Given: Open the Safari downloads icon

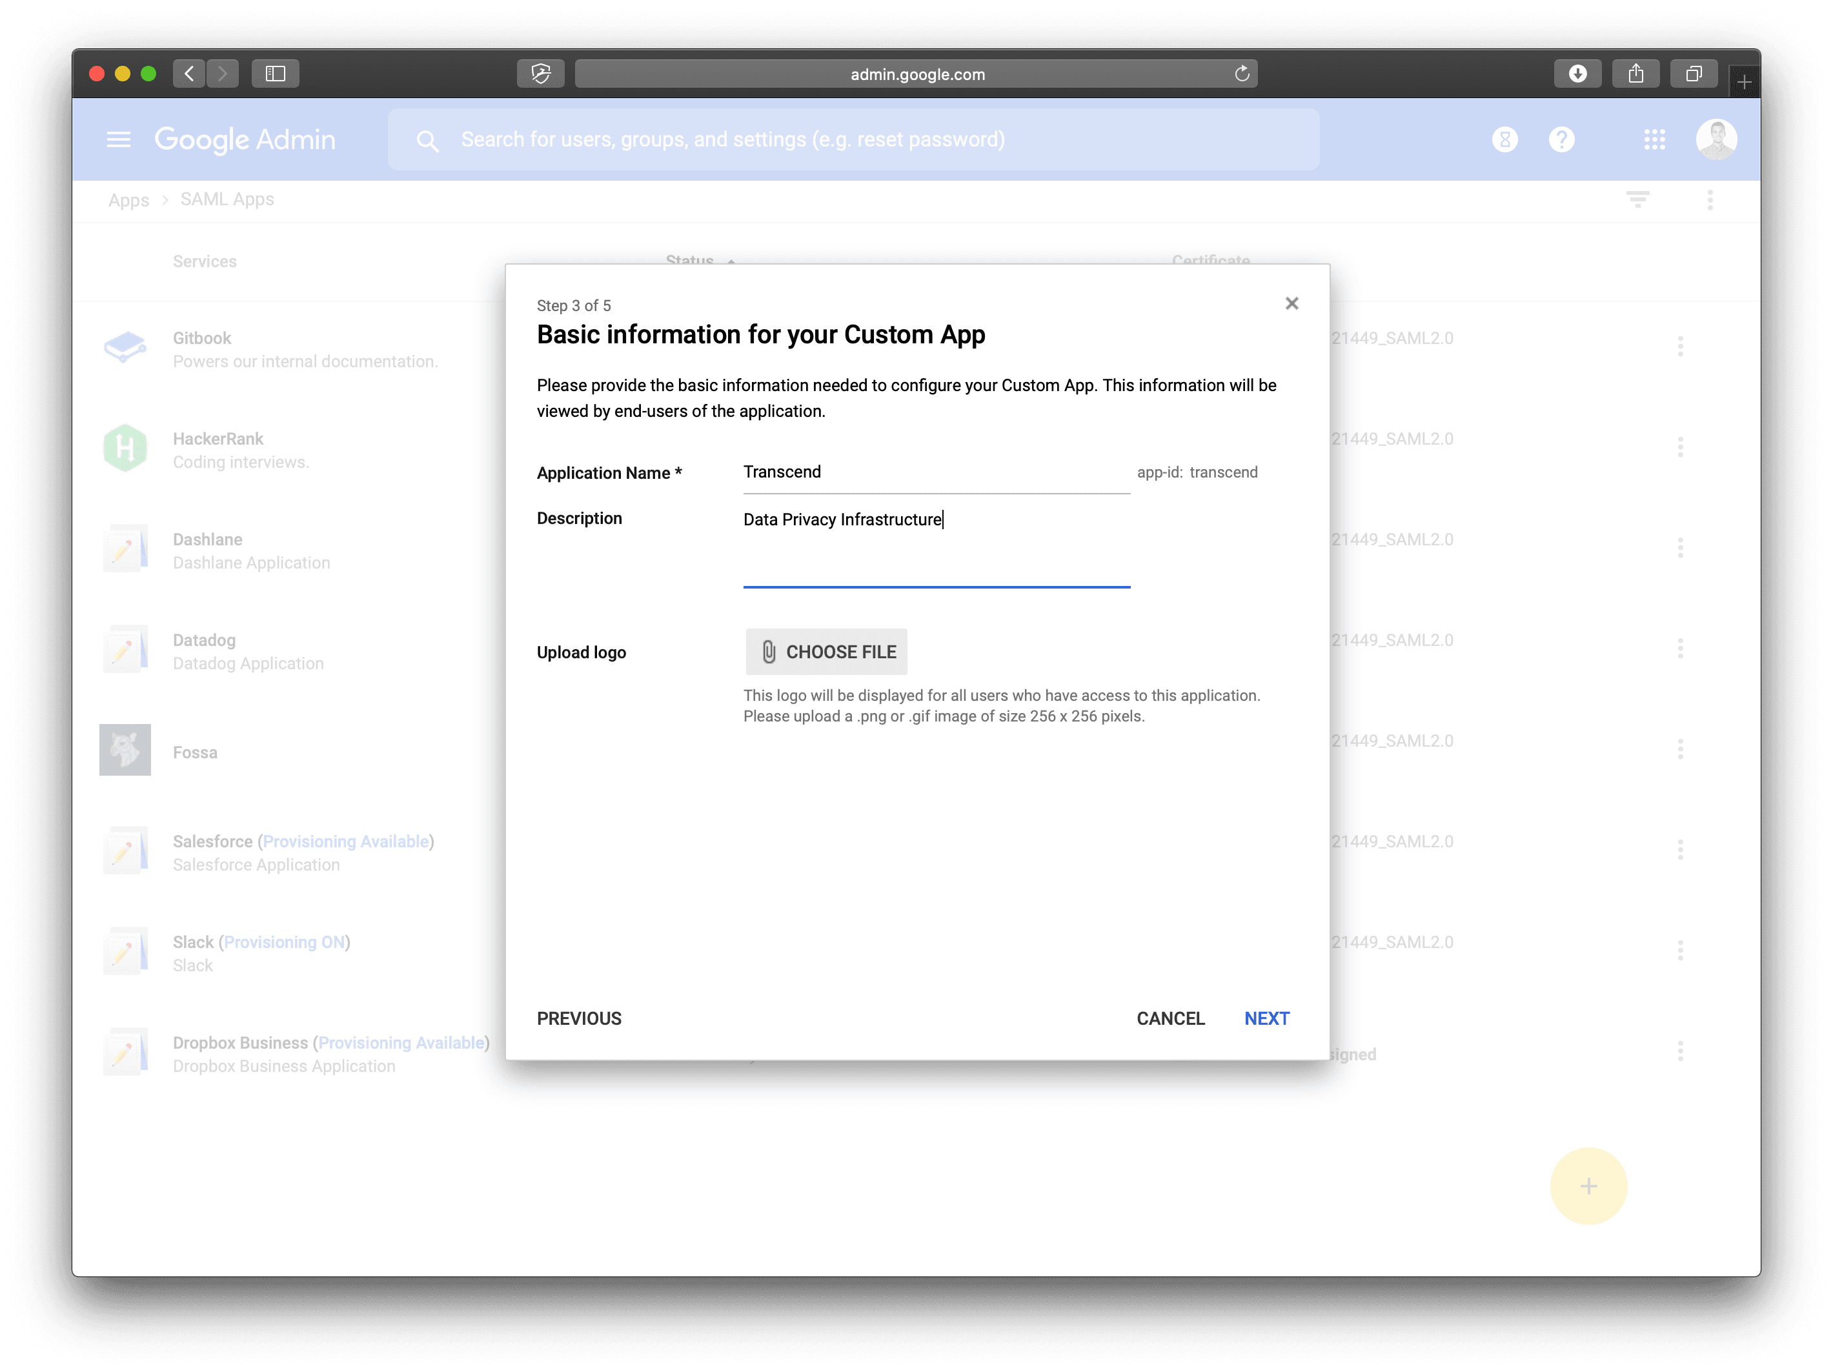Looking at the screenshot, I should [1577, 74].
